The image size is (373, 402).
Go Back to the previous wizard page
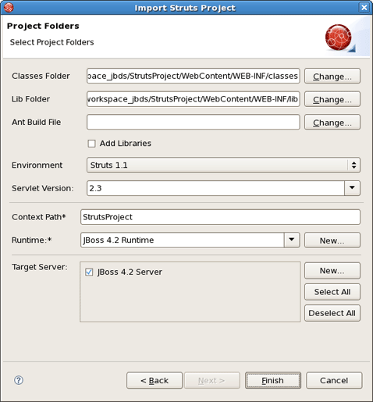(155, 380)
